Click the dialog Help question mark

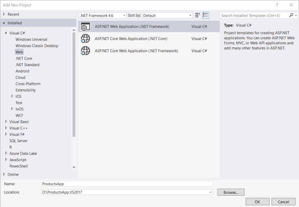(x=277, y=5)
